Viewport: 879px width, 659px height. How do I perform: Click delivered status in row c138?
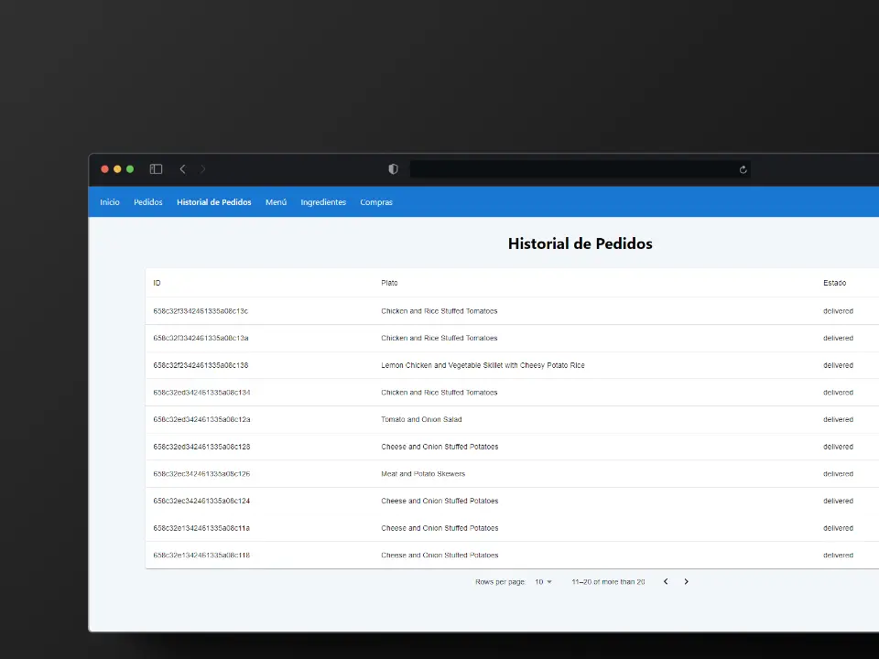(x=838, y=365)
